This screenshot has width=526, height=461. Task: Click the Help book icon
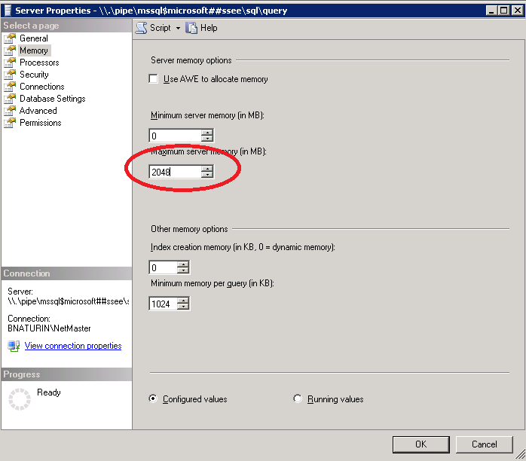click(191, 28)
